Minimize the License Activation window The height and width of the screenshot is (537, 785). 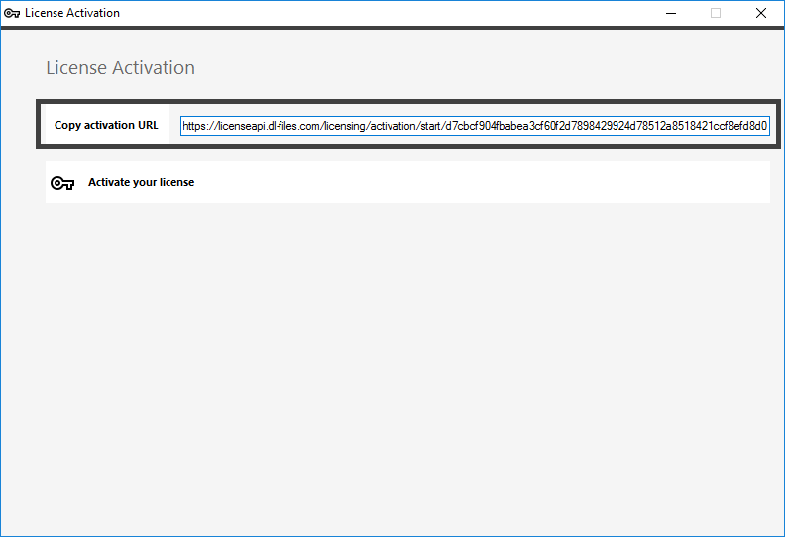(x=669, y=13)
